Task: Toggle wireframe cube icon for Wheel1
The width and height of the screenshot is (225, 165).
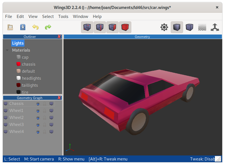Action: point(51,111)
